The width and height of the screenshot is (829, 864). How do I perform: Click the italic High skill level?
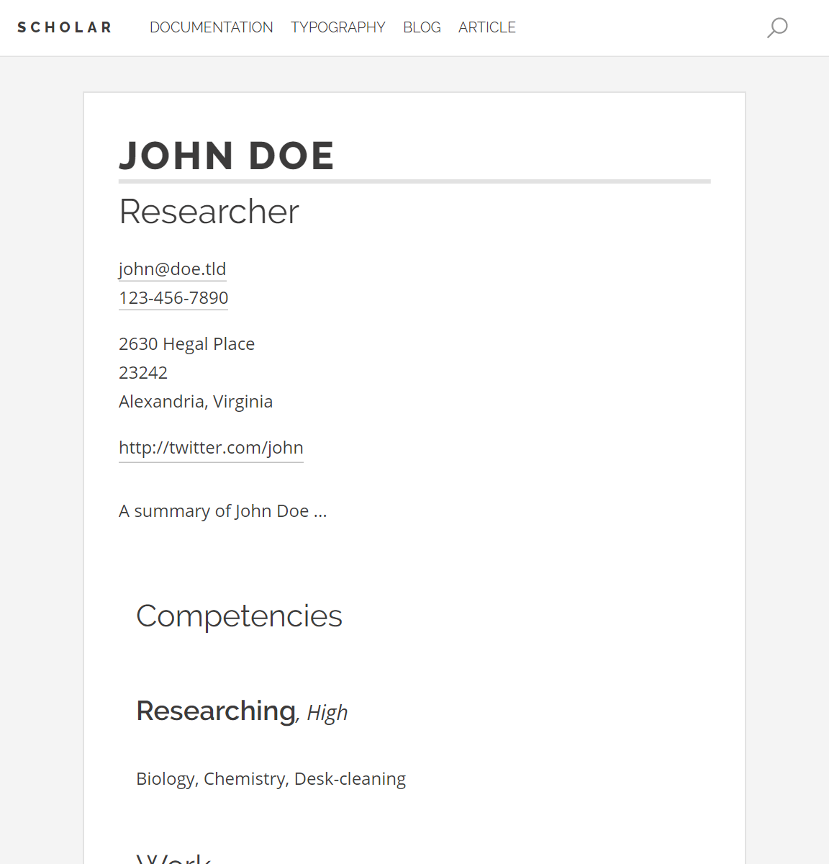click(327, 713)
